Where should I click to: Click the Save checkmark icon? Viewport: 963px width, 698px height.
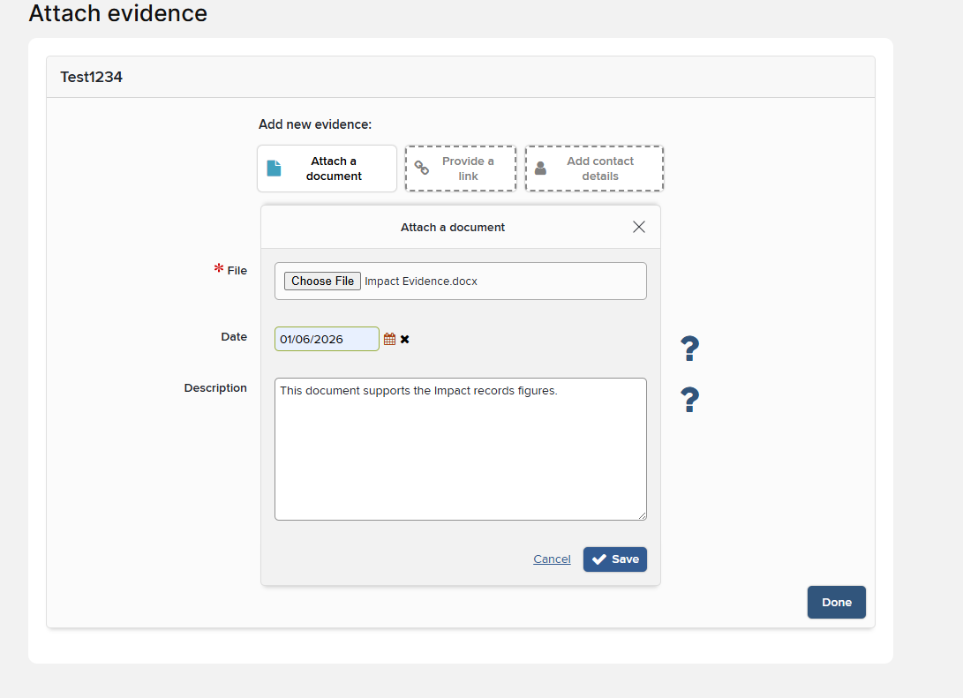click(x=598, y=559)
